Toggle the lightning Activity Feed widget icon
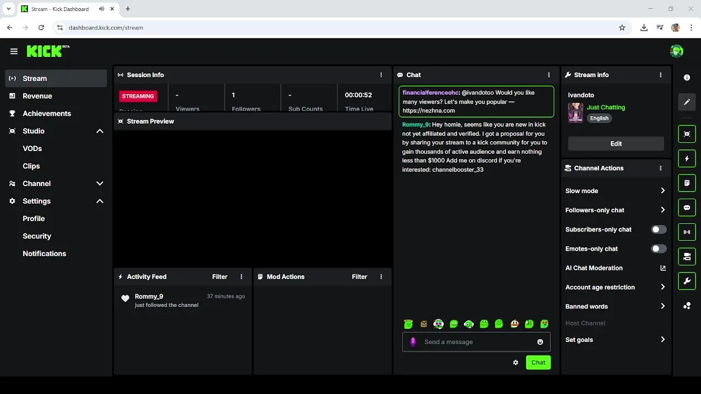This screenshot has width=701, height=394. click(687, 159)
